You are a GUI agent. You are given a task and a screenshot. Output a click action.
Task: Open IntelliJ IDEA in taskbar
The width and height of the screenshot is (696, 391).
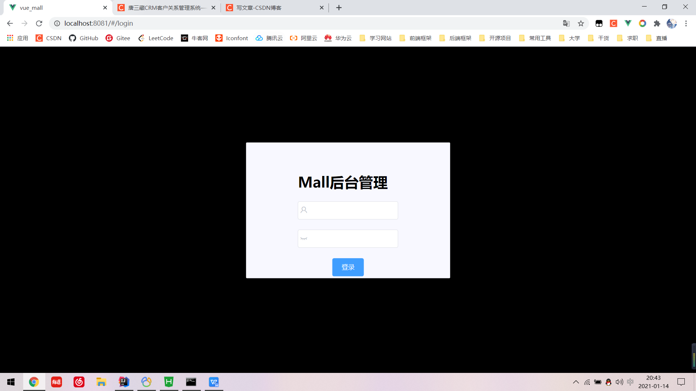click(x=124, y=382)
